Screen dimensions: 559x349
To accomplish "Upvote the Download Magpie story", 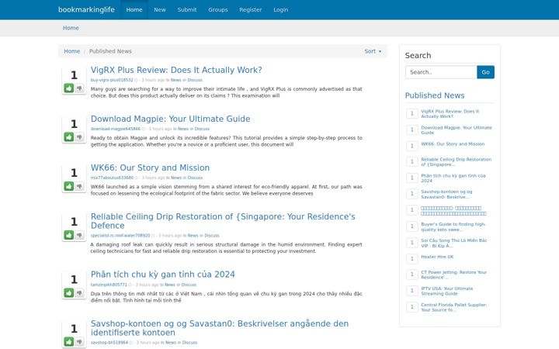I will point(69,136).
